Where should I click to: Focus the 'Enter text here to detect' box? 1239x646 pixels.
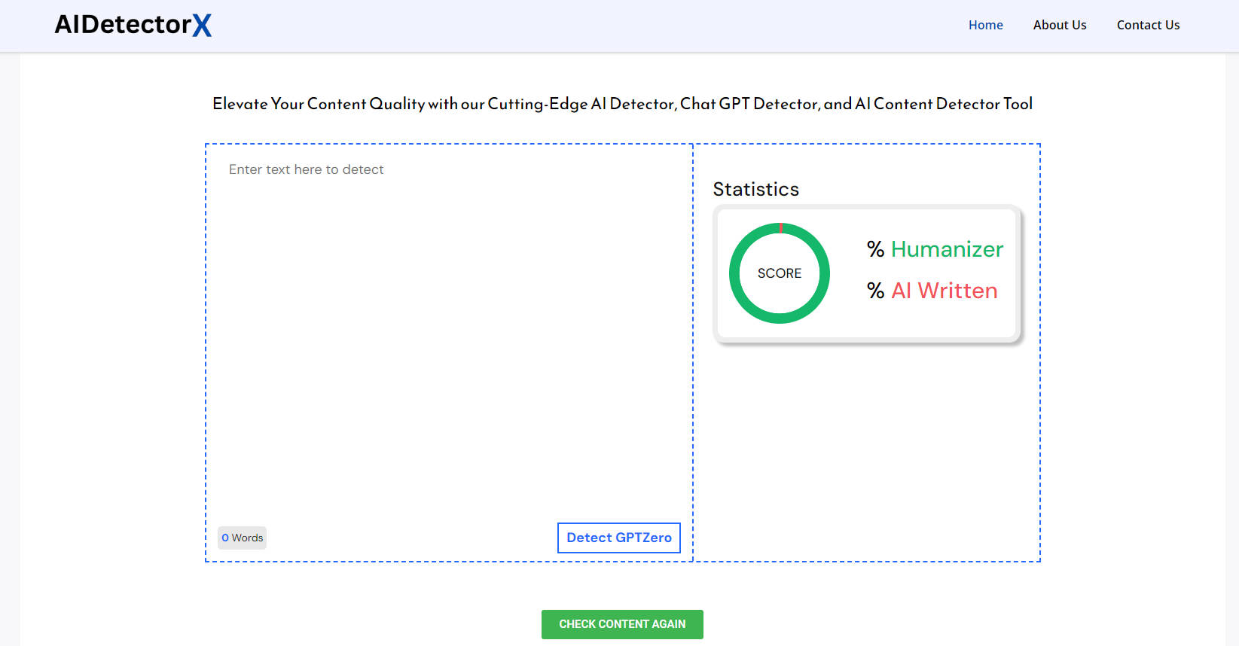tap(448, 331)
